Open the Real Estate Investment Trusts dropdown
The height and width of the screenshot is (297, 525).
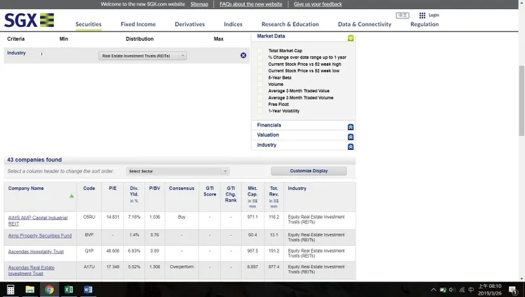click(x=142, y=56)
